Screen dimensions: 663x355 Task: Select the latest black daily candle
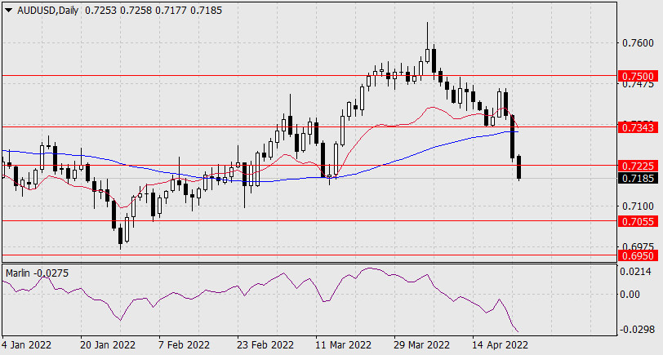pyautogui.click(x=518, y=167)
